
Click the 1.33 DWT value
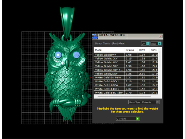[142, 85]
